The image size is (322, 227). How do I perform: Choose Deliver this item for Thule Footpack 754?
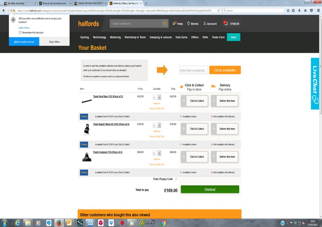pyautogui.click(x=224, y=157)
